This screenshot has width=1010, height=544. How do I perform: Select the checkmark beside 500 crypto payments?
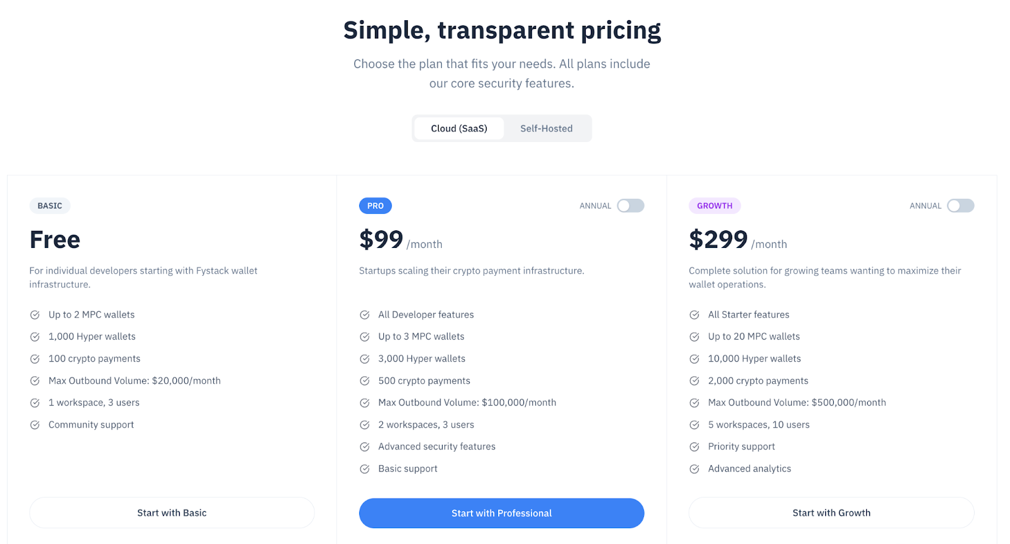[365, 381]
